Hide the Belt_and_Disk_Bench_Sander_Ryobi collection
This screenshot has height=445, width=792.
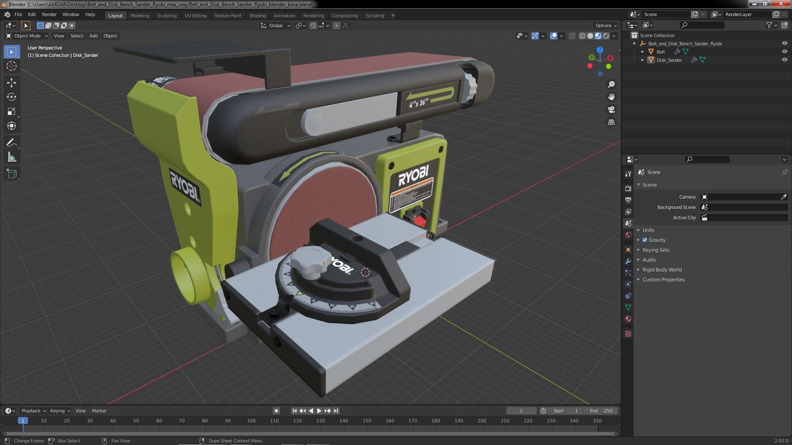(784, 44)
